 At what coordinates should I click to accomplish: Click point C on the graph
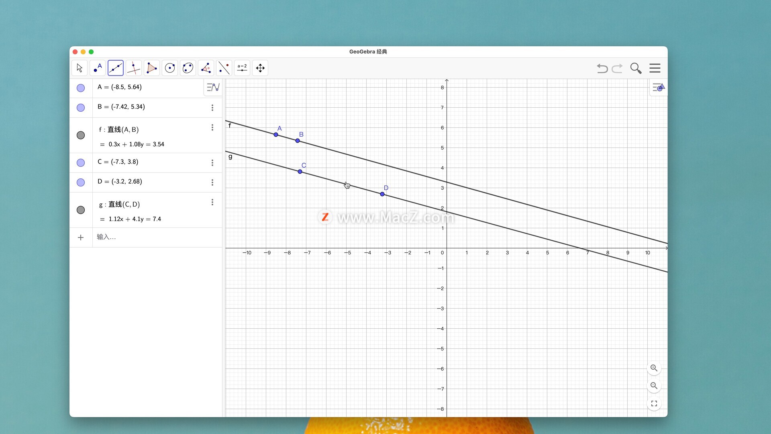point(300,172)
